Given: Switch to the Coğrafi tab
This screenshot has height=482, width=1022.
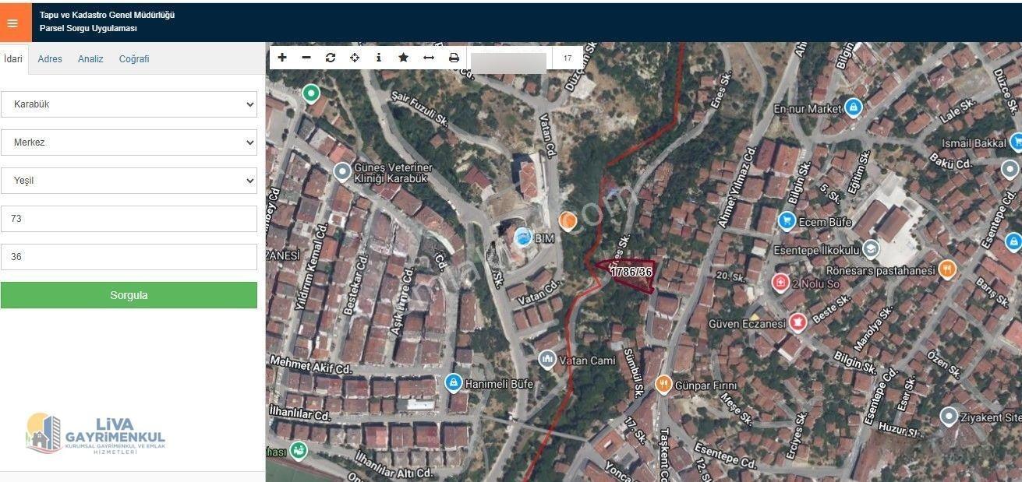Looking at the screenshot, I should pyautogui.click(x=134, y=59).
